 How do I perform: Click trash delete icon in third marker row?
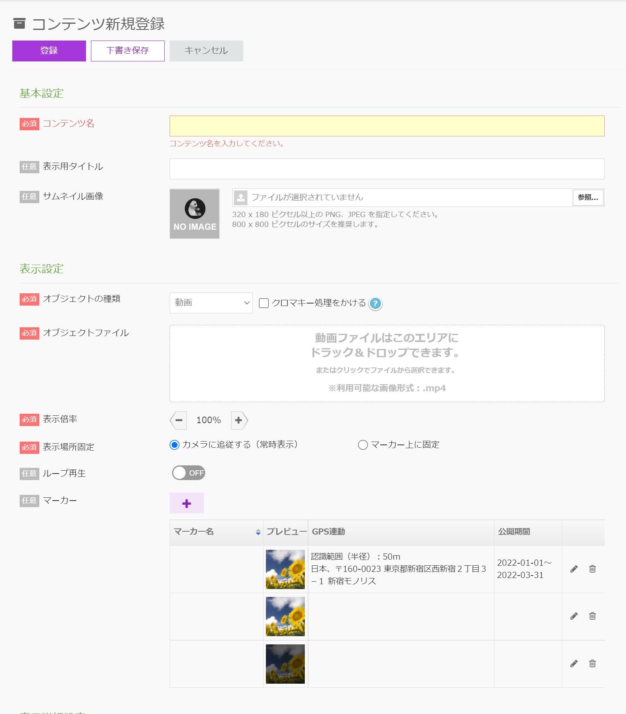tap(592, 664)
